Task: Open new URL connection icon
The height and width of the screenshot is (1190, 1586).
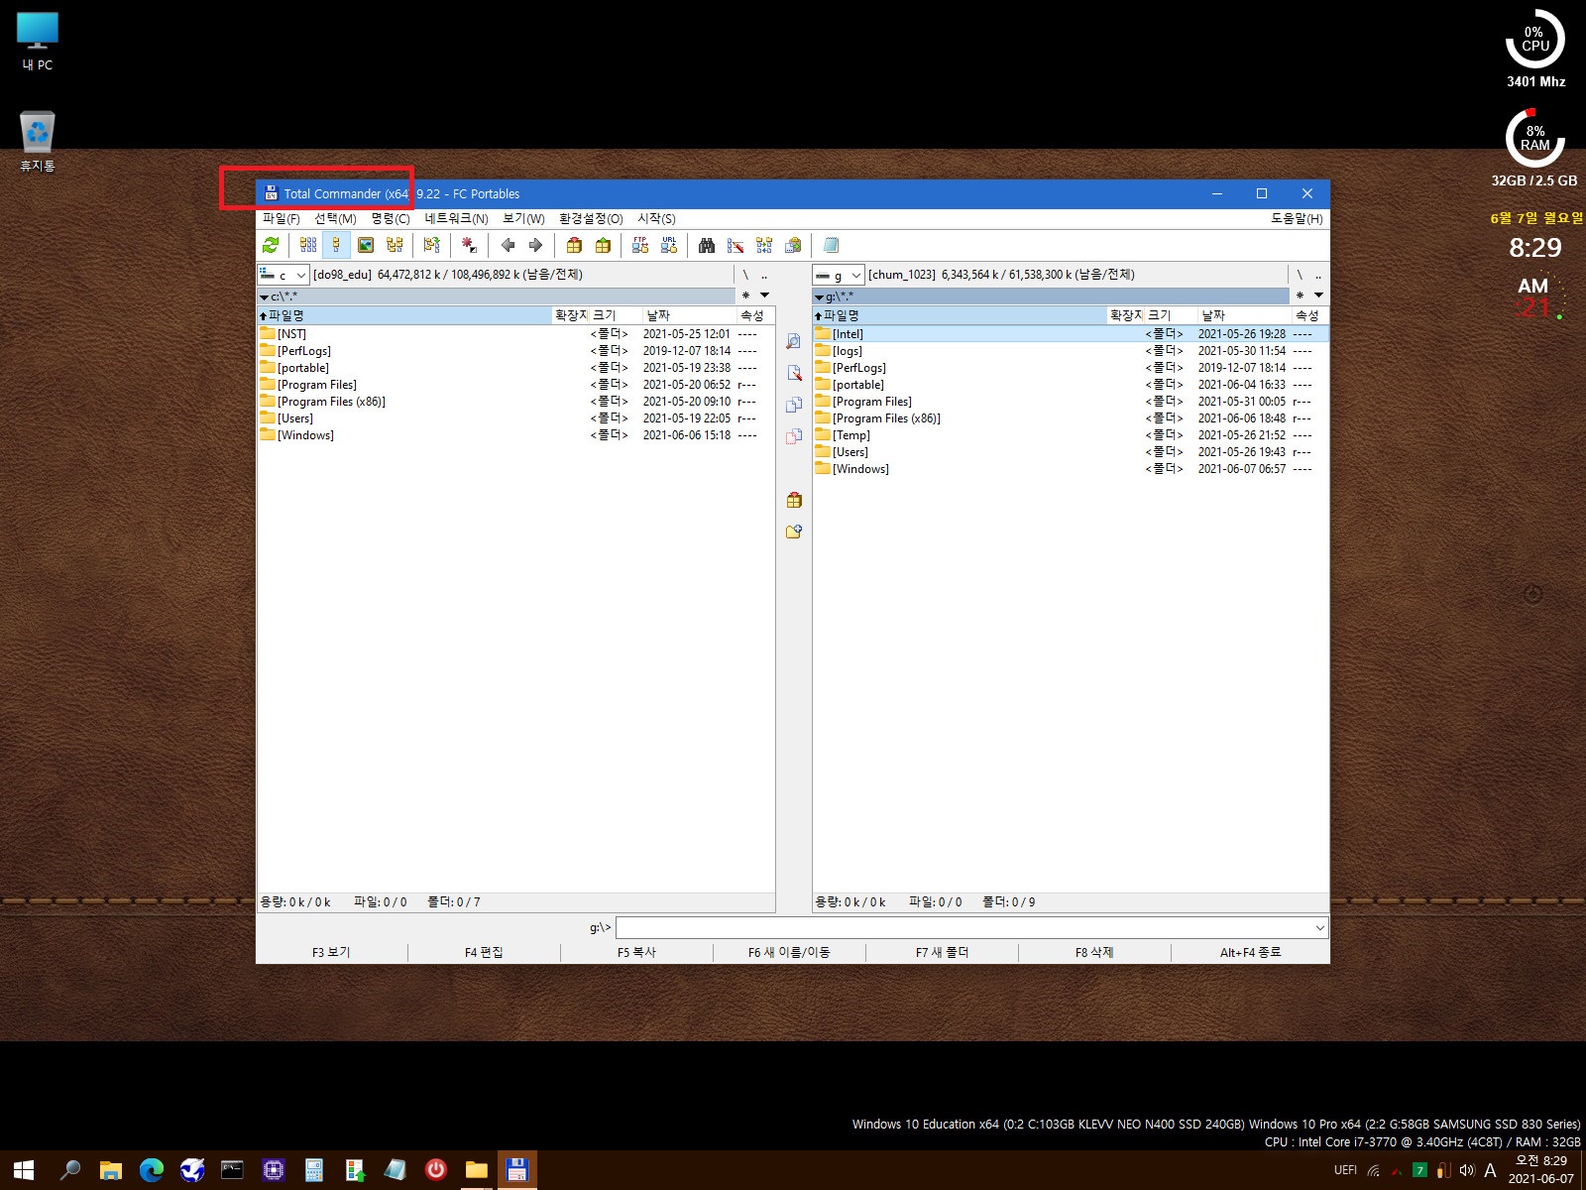Action: click(x=669, y=245)
